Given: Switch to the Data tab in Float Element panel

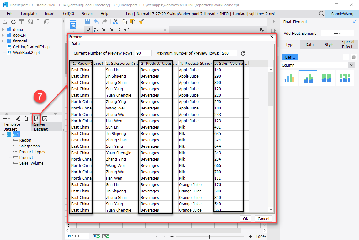Looking at the screenshot, I should click(x=309, y=45).
